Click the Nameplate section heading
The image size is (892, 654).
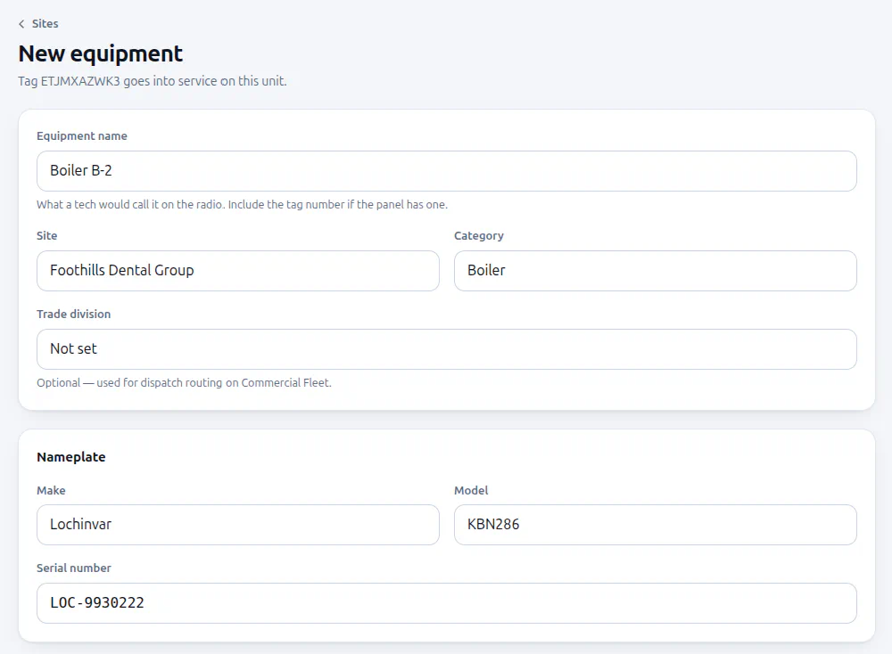point(71,457)
